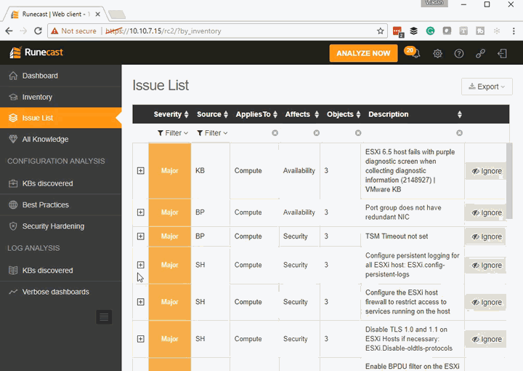
Task: Click Major severity cell of TSM Timeout row
Action: (x=170, y=236)
